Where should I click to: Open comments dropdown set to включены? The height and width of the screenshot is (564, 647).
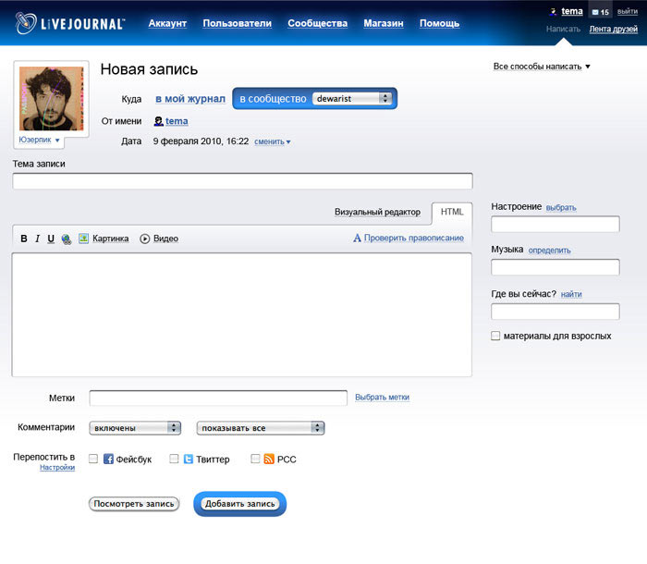pyautogui.click(x=135, y=428)
